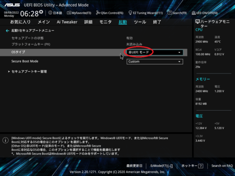Switch to お気に入り tab

[20, 22]
